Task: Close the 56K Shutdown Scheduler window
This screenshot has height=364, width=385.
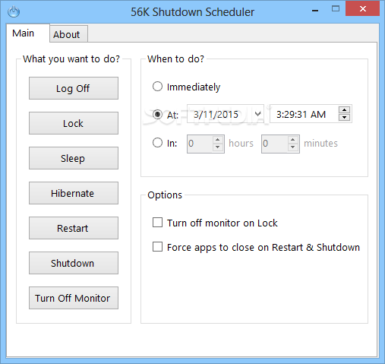Action: 362,9
